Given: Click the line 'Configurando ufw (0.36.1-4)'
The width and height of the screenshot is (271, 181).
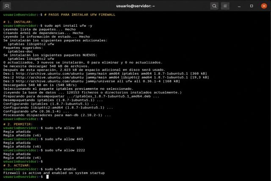Looking at the screenshot, I should coord(36,111).
